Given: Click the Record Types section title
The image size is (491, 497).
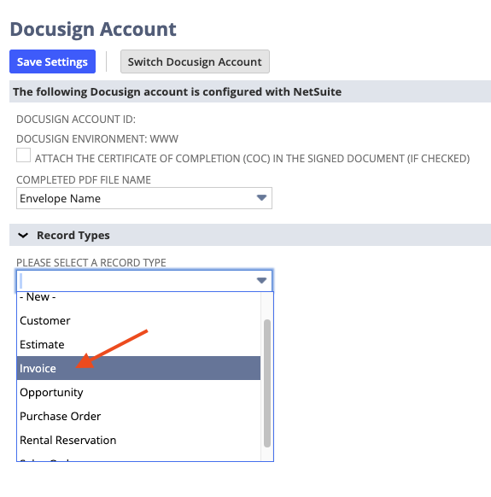Looking at the screenshot, I should click(x=73, y=236).
